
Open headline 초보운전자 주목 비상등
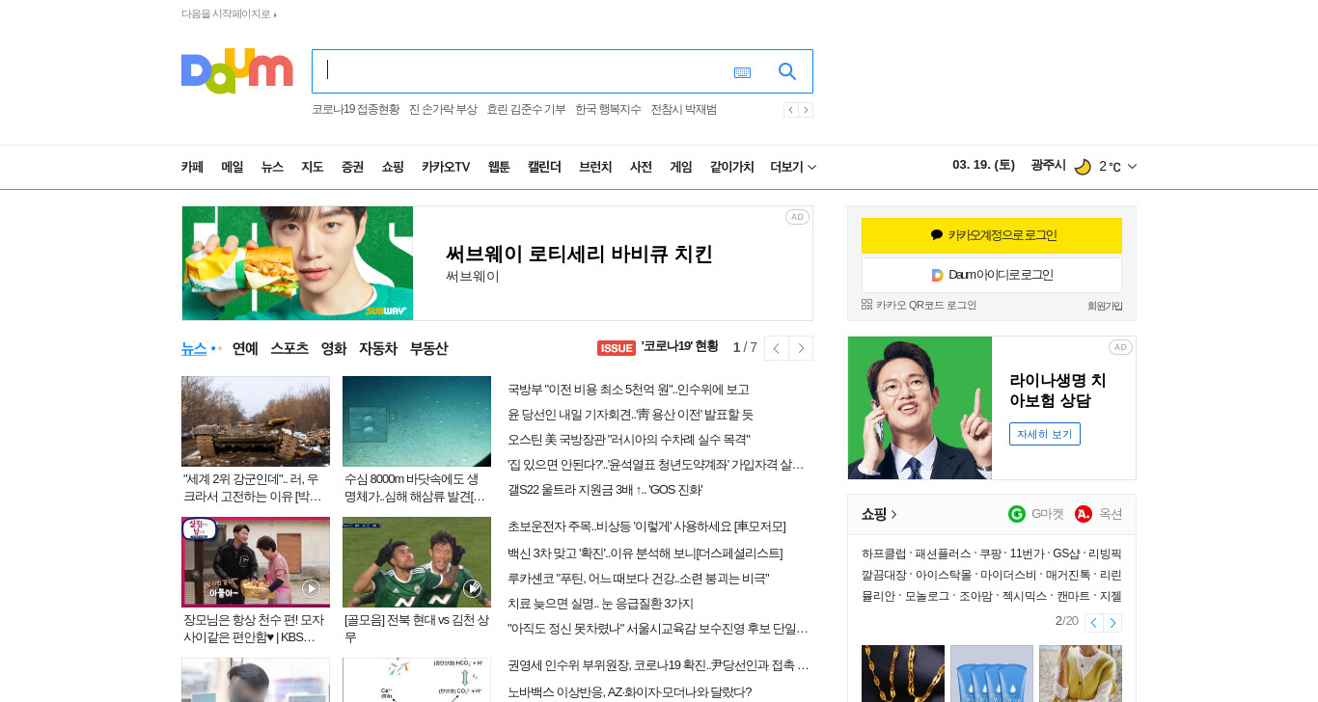pos(646,526)
